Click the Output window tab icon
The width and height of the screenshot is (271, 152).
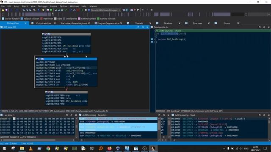[x=32, y=23]
